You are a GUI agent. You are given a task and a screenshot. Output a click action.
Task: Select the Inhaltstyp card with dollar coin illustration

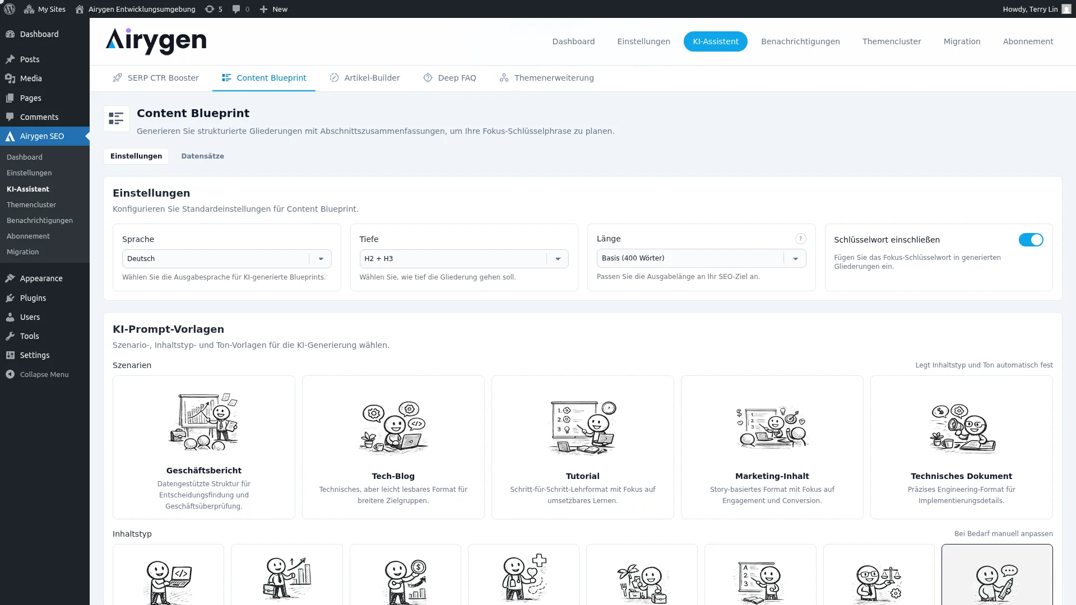tap(405, 575)
